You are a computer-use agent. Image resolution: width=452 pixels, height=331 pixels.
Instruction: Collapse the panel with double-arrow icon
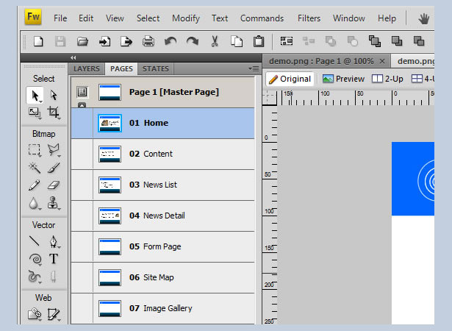coord(73,57)
